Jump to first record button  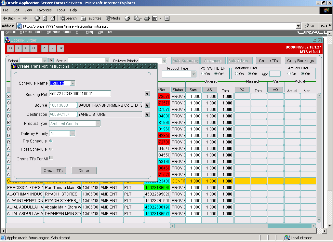(x=10, y=48)
